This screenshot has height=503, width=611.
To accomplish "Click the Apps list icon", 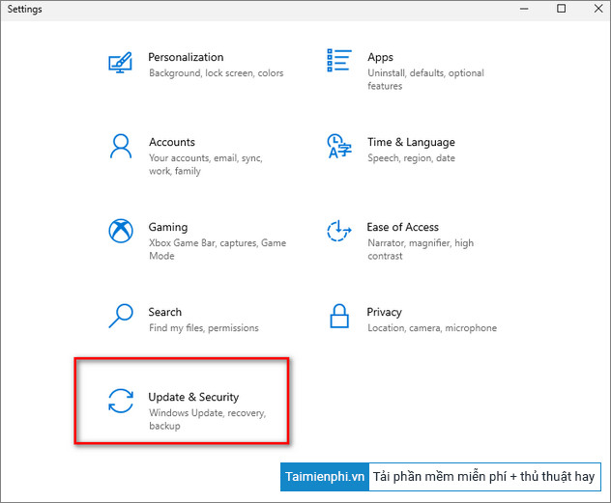I will coord(339,60).
